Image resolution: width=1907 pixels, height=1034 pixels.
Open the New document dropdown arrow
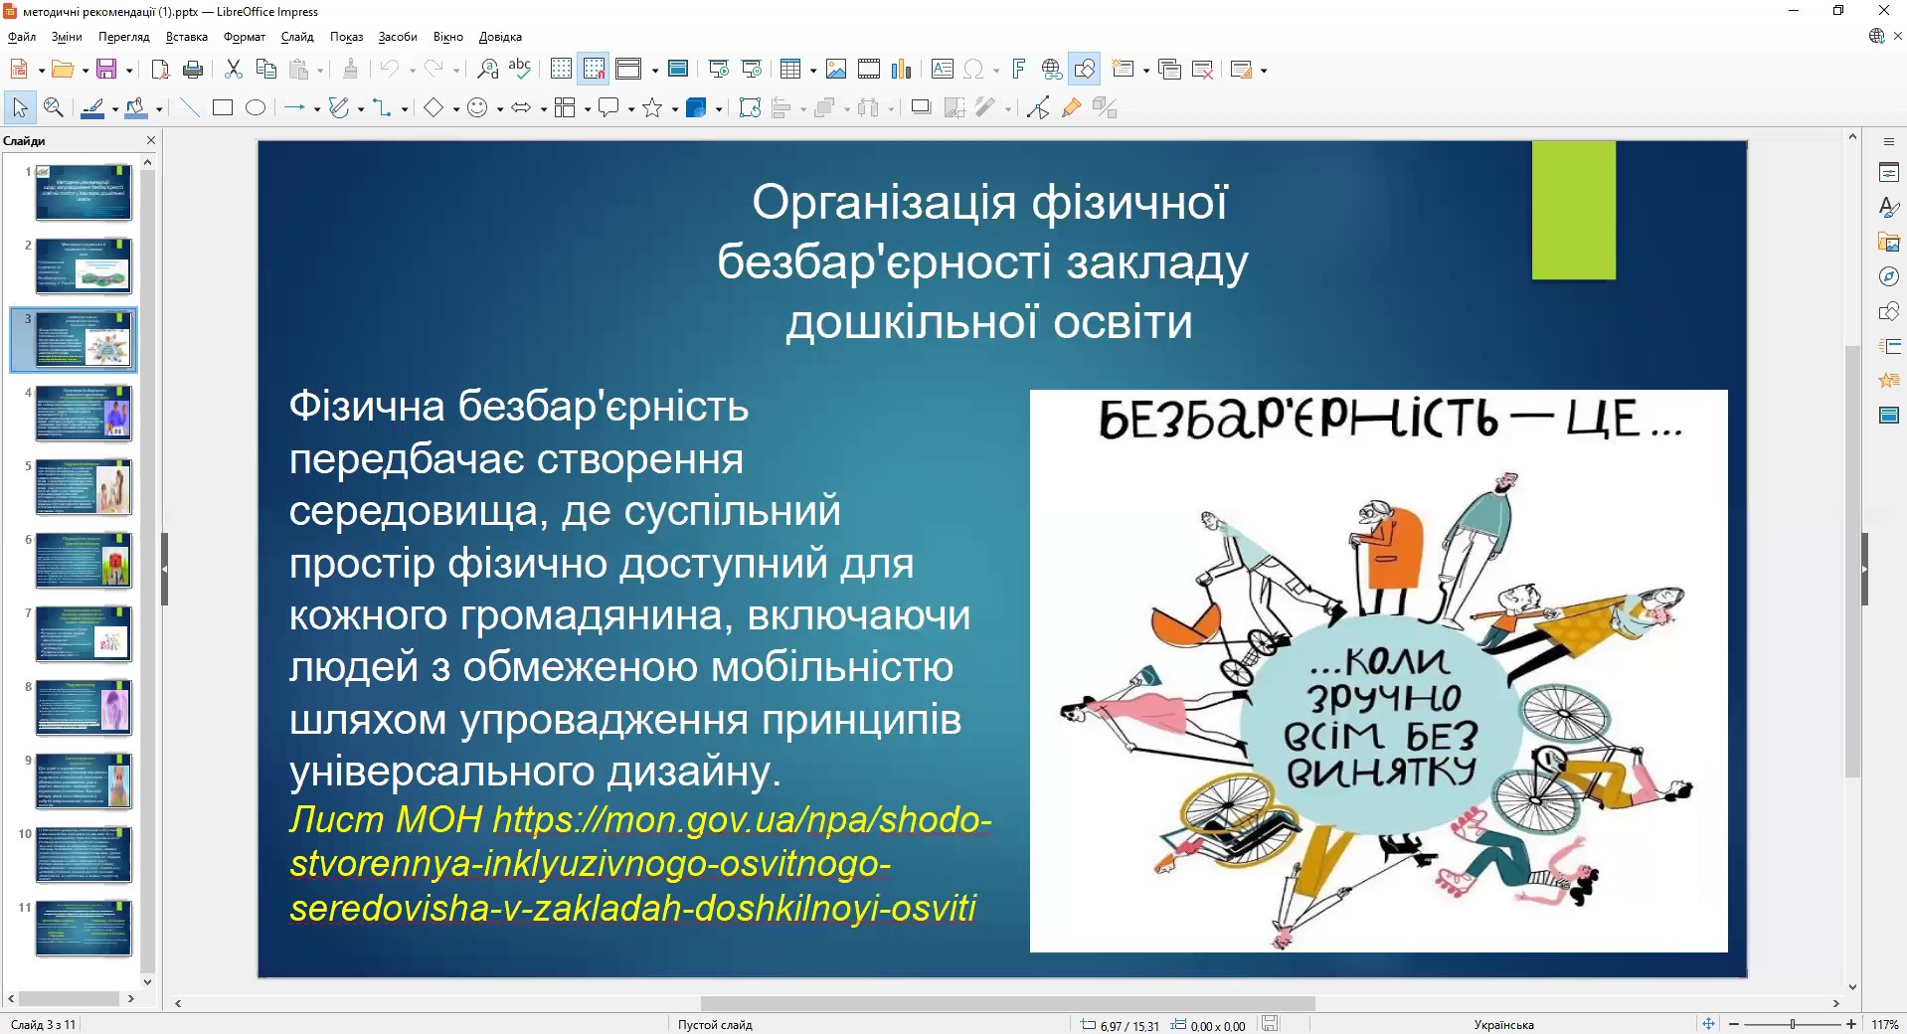pyautogui.click(x=41, y=70)
